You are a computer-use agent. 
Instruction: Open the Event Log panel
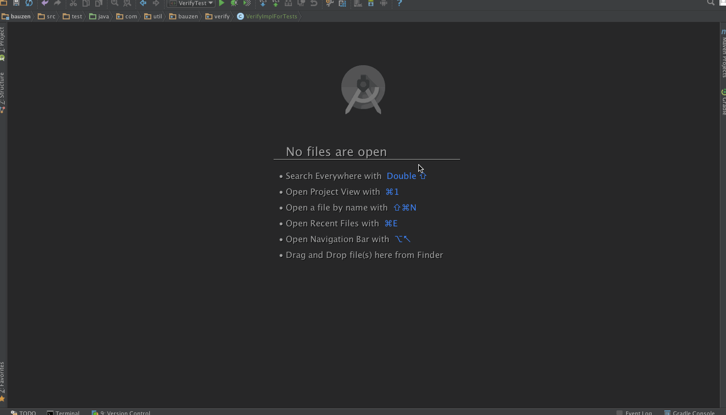(x=634, y=412)
